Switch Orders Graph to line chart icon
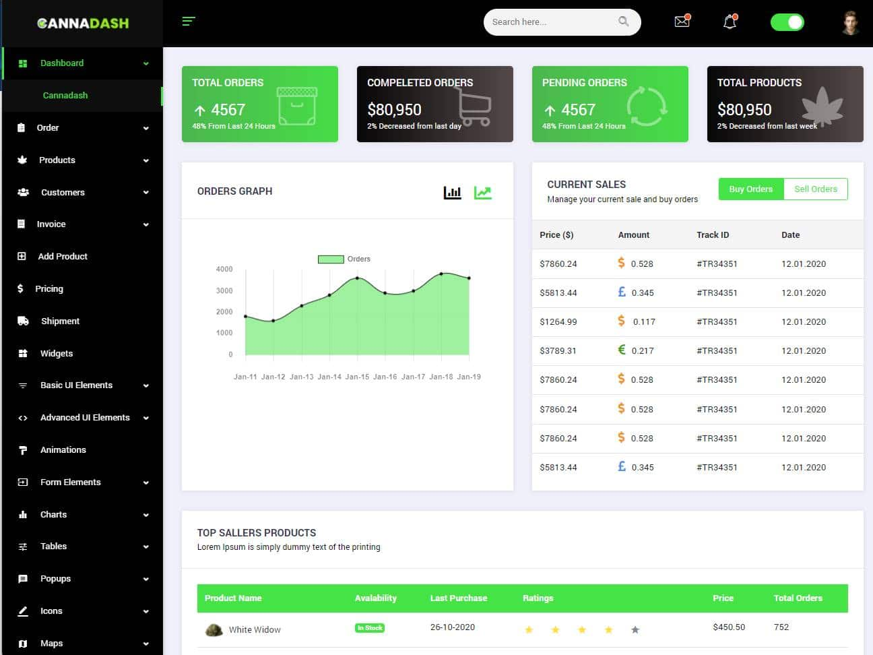873x655 pixels. (483, 193)
